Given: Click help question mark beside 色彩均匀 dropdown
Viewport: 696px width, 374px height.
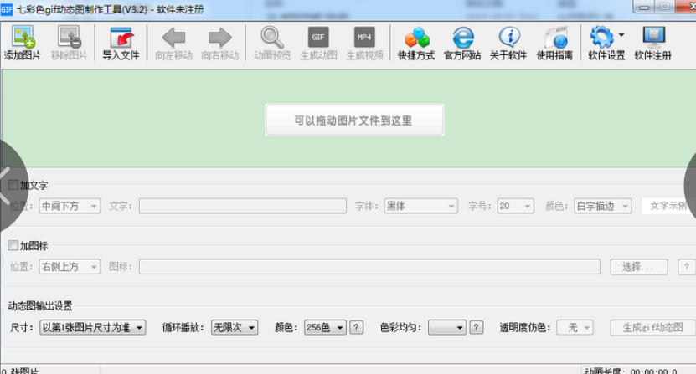Looking at the screenshot, I should click(x=477, y=327).
